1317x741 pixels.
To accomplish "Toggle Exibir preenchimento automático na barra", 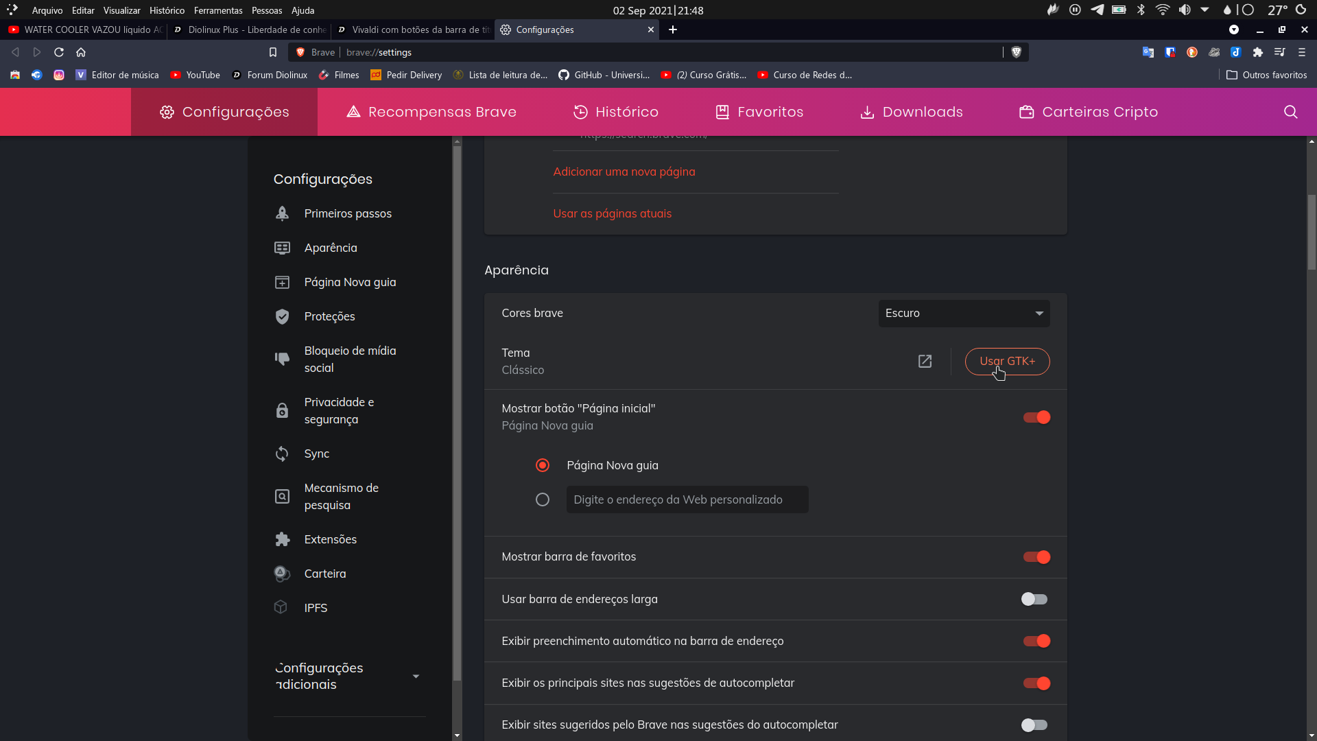I will point(1036,641).
